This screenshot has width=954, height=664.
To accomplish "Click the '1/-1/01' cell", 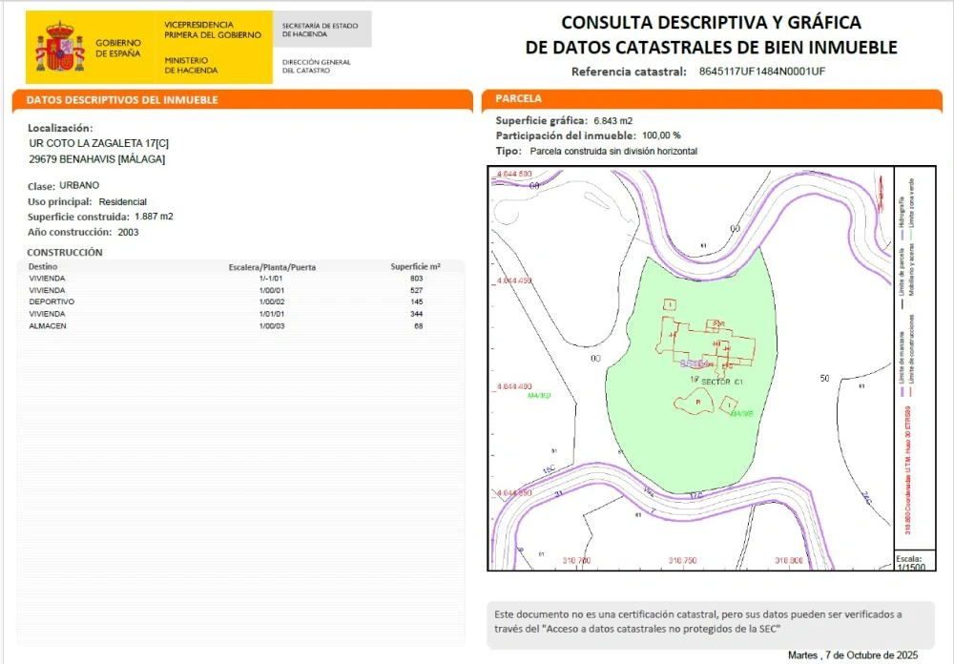I will pyautogui.click(x=271, y=279).
